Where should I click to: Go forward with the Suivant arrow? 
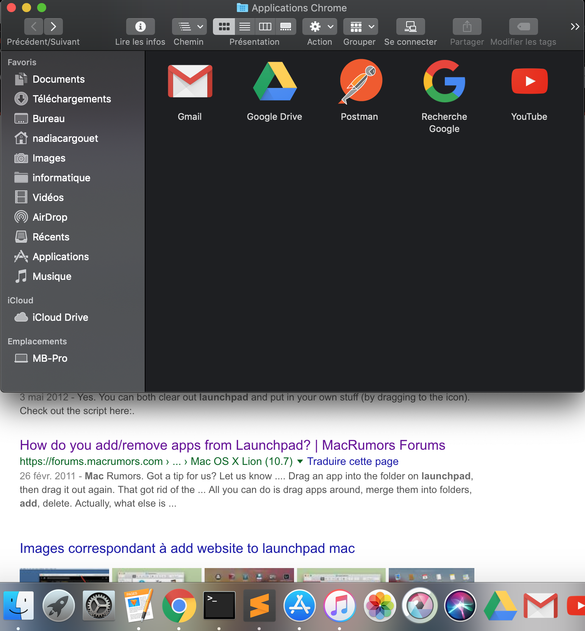(x=53, y=27)
